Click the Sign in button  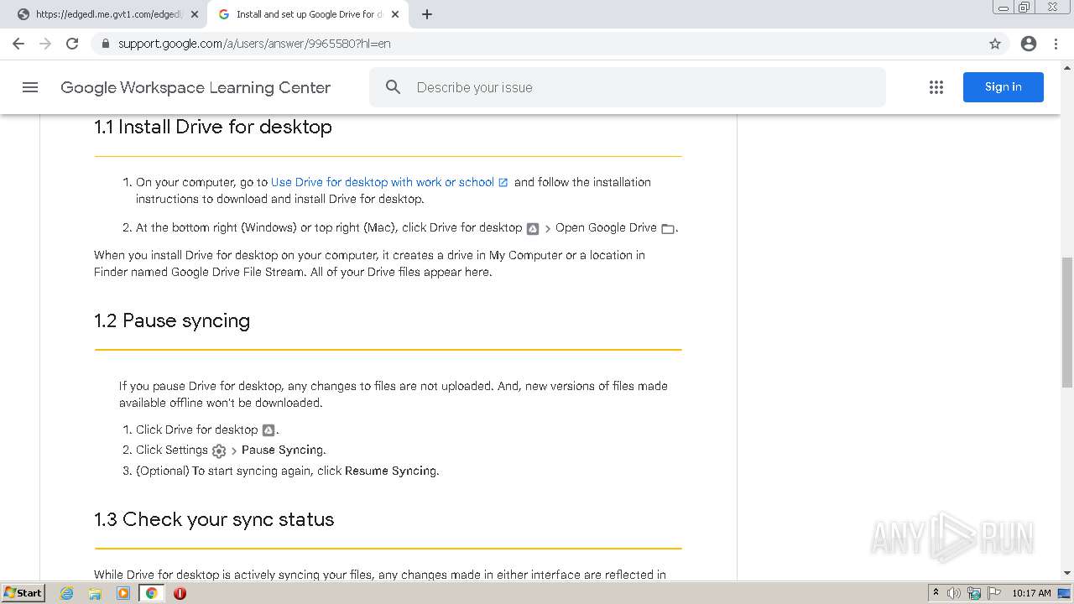point(1003,87)
